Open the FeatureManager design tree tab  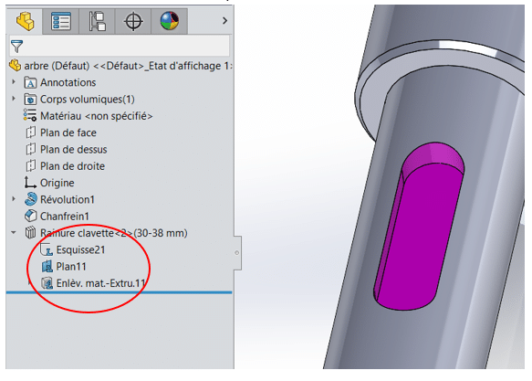pyautogui.click(x=25, y=21)
